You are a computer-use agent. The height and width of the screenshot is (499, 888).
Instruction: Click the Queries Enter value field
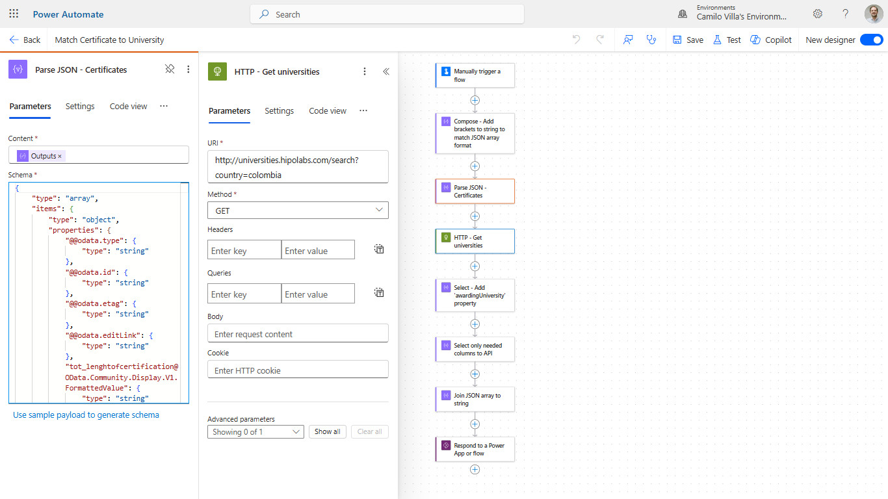[318, 294]
